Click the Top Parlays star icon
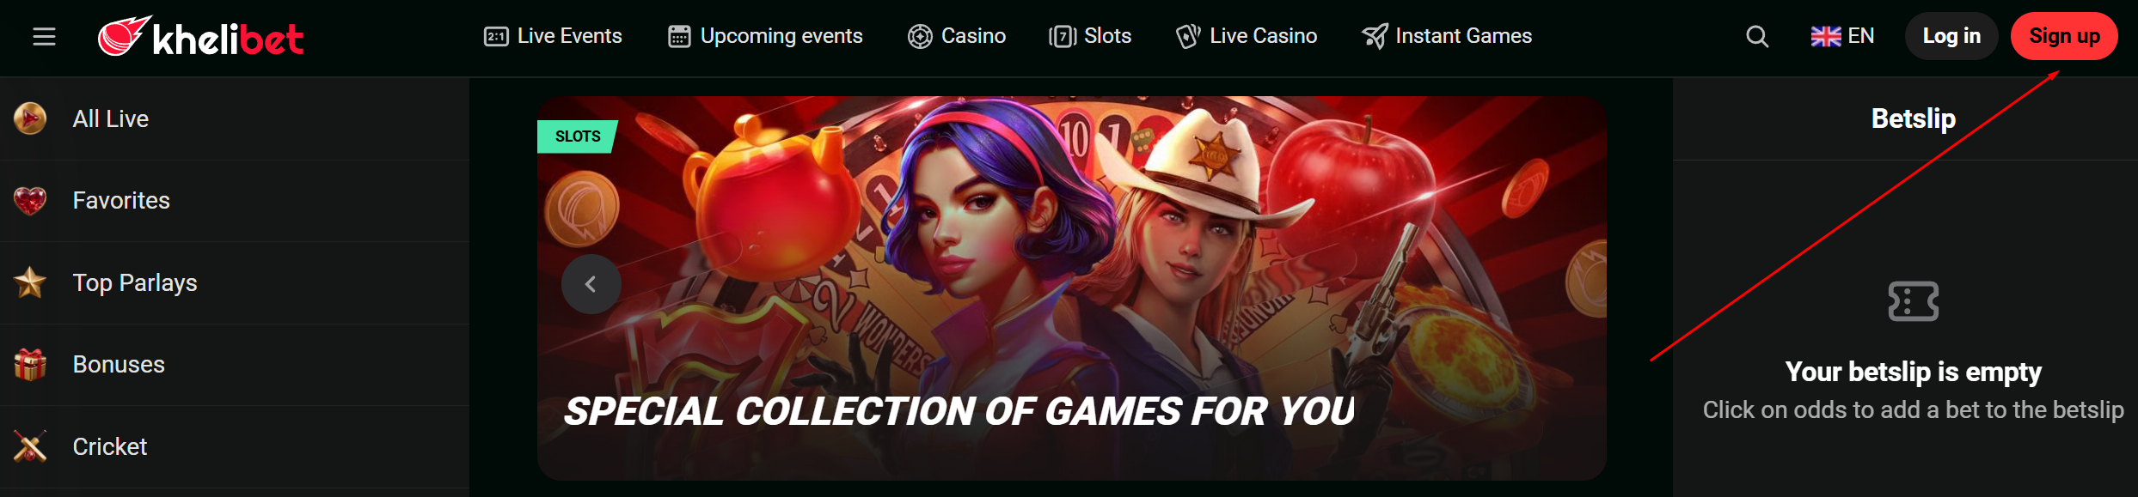Image resolution: width=2138 pixels, height=497 pixels. pos(30,282)
